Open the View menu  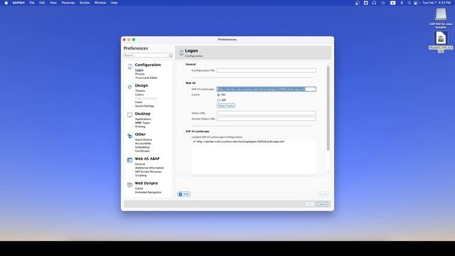[x=53, y=3]
